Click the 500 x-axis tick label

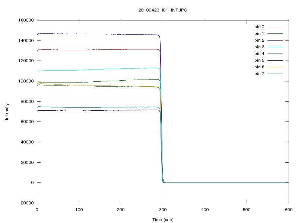coord(247,210)
